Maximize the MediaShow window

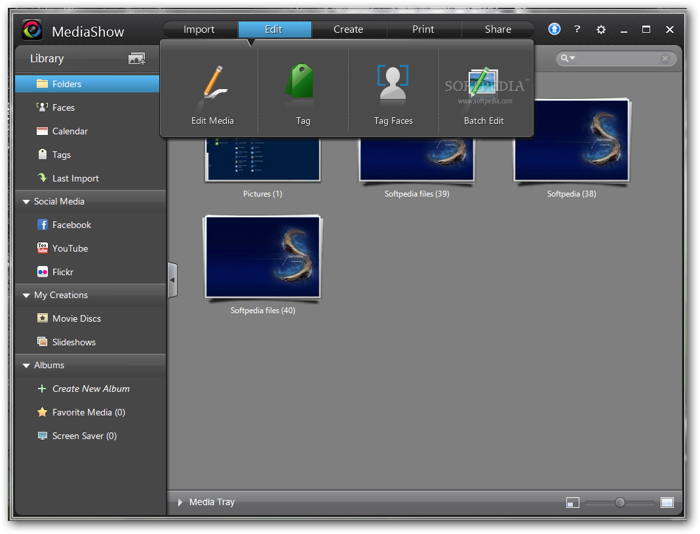(x=646, y=29)
